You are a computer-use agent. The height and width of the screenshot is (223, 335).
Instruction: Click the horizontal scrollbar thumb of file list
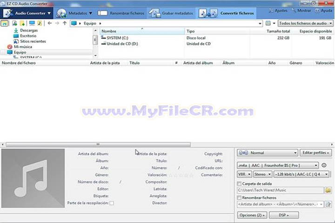tap(98, 144)
